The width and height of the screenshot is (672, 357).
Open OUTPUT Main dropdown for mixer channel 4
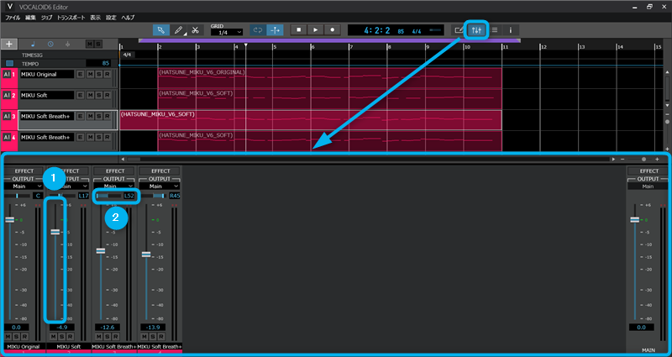click(160, 186)
